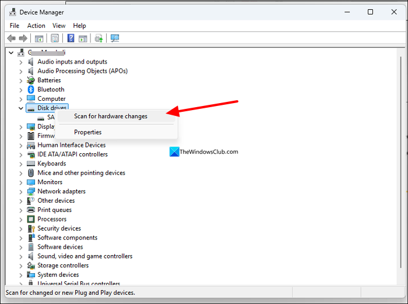Image resolution: width=408 pixels, height=304 pixels.
Task: Select Keyboards tree label
Action: tap(52, 164)
